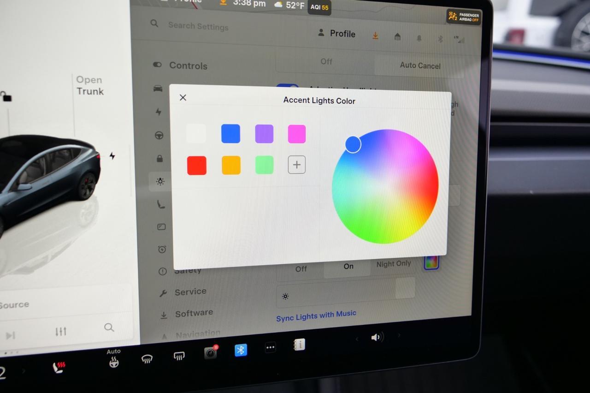
Task: Set accent lights to Night Only
Action: [x=393, y=264]
